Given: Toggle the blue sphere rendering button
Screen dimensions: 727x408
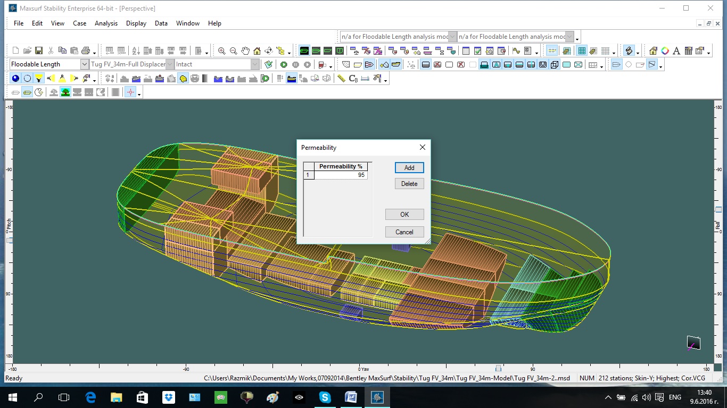Looking at the screenshot, I should (15, 79).
